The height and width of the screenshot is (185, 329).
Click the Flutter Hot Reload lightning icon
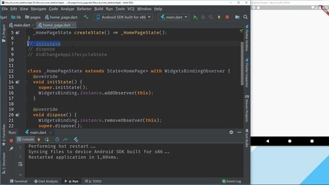tap(219, 17)
